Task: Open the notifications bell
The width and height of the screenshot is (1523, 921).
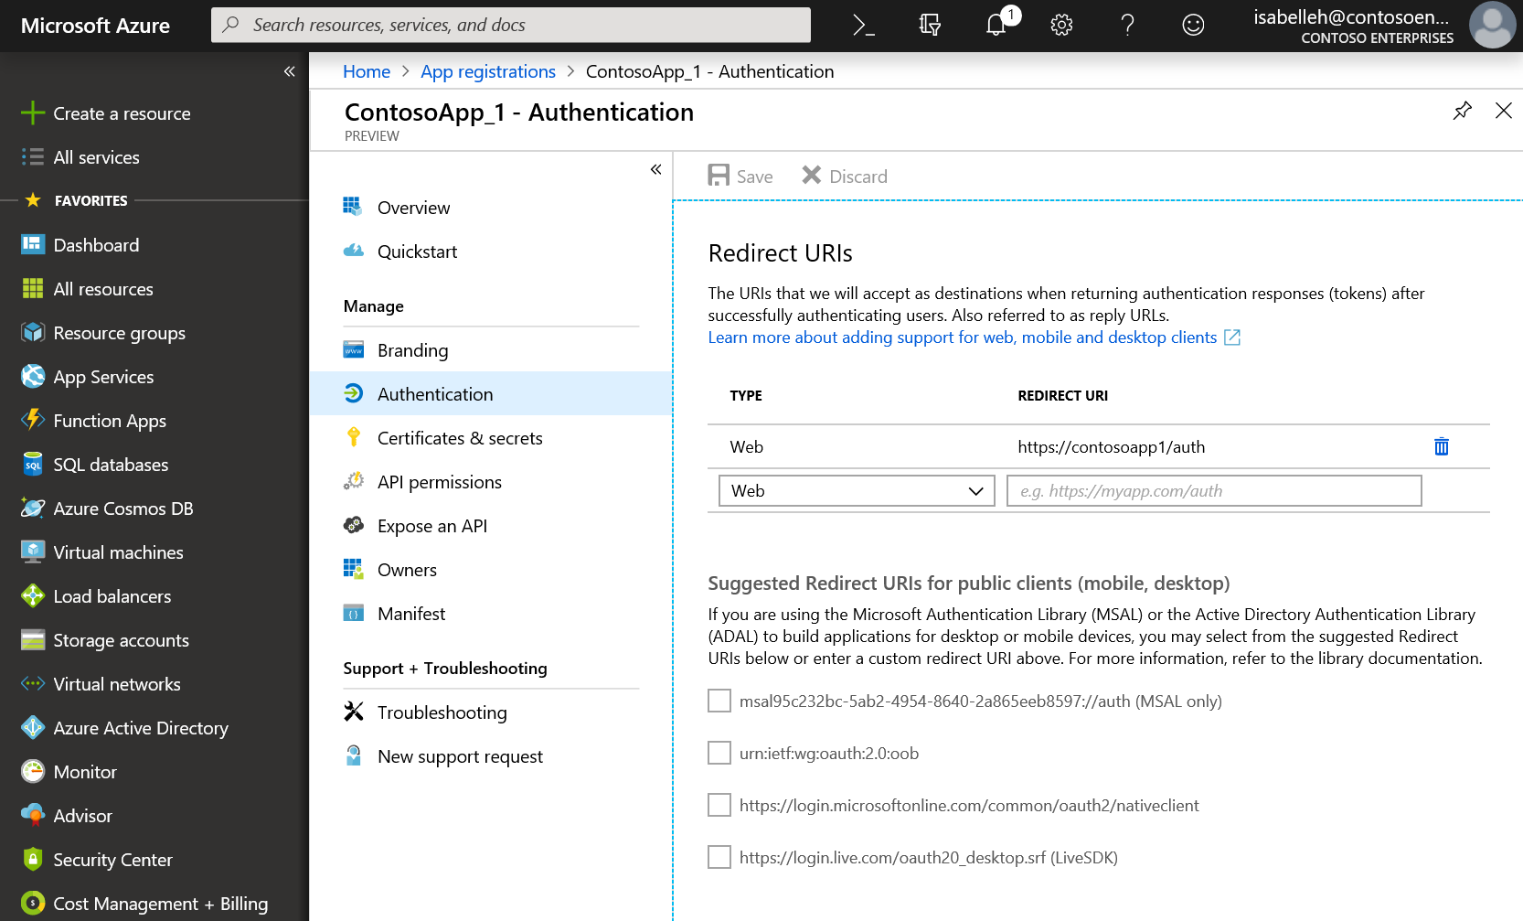Action: (996, 25)
